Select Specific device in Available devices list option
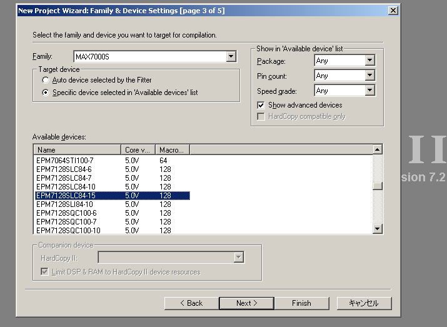The height and width of the screenshot is (327, 447). click(46, 93)
